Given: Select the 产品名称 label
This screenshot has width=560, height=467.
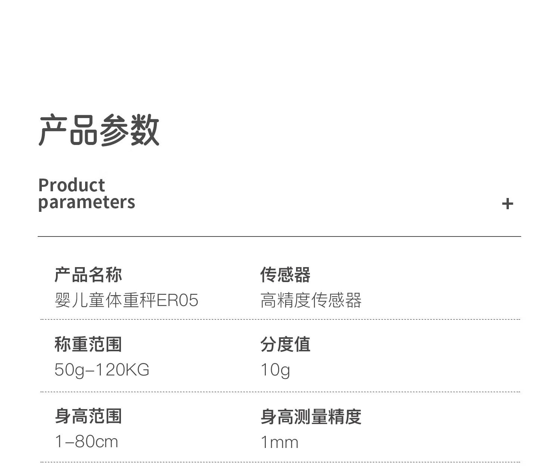Looking at the screenshot, I should (88, 275).
